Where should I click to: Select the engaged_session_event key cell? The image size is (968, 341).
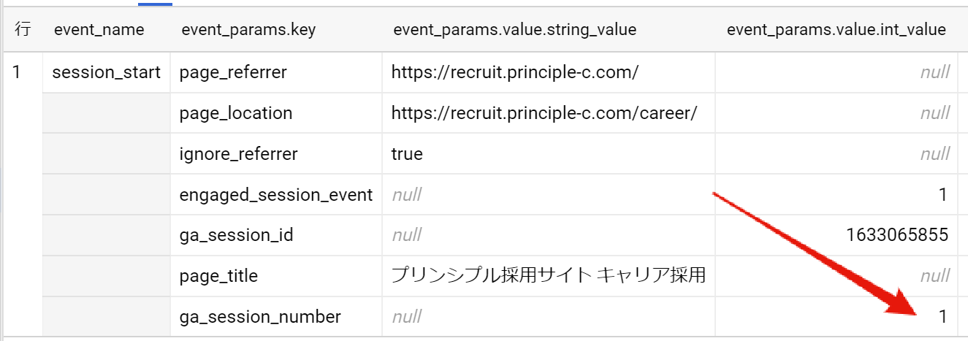(275, 195)
